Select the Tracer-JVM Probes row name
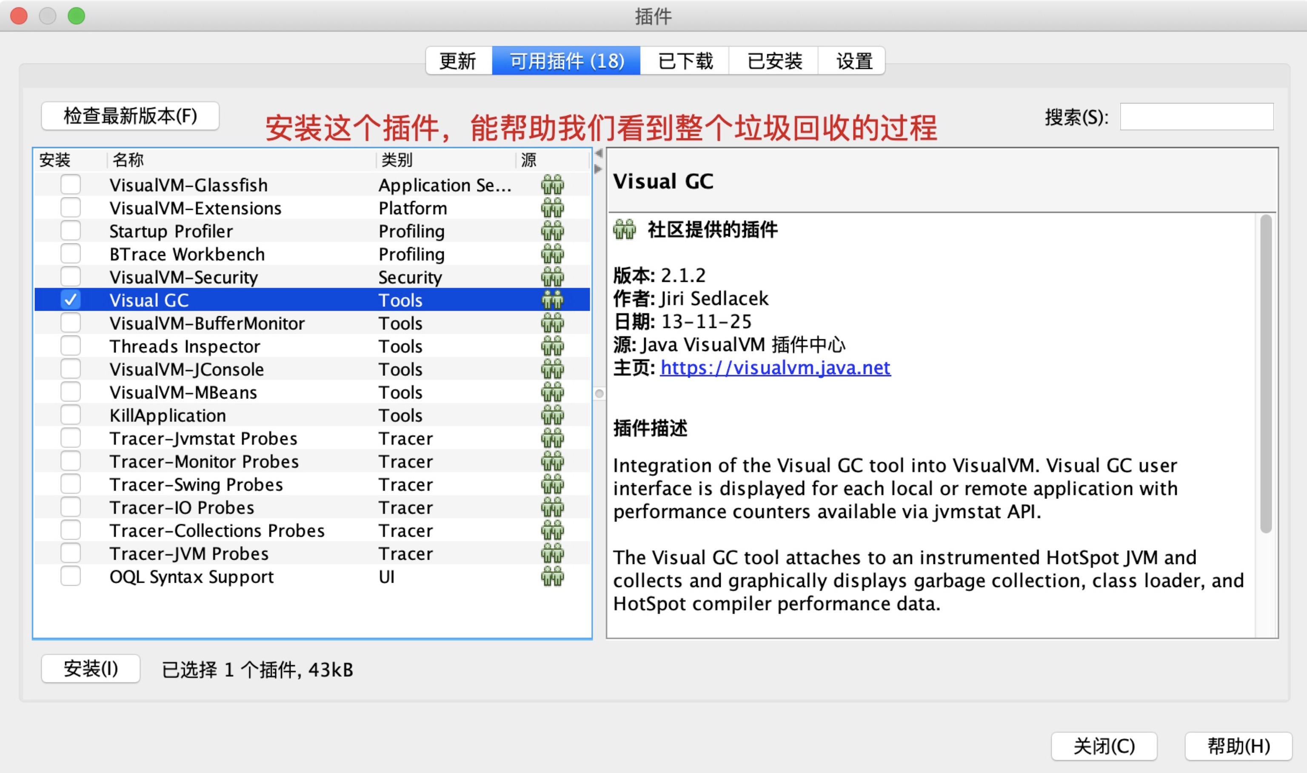 189,553
